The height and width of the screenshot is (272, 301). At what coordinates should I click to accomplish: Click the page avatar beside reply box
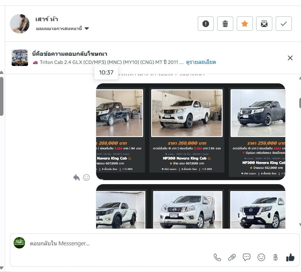[19, 243]
